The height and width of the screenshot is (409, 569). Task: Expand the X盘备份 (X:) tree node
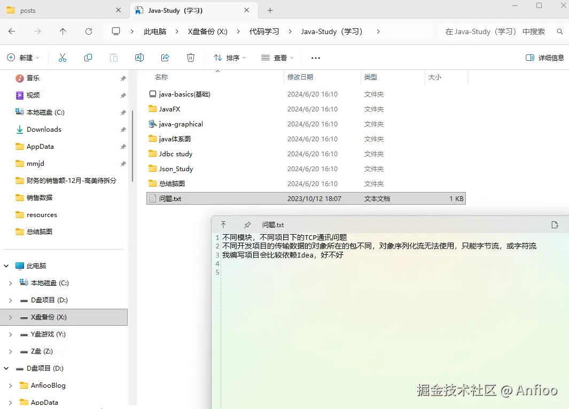click(11, 317)
